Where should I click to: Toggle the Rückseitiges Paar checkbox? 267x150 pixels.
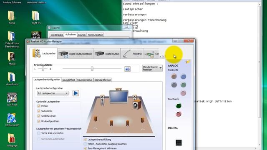tap(39, 121)
